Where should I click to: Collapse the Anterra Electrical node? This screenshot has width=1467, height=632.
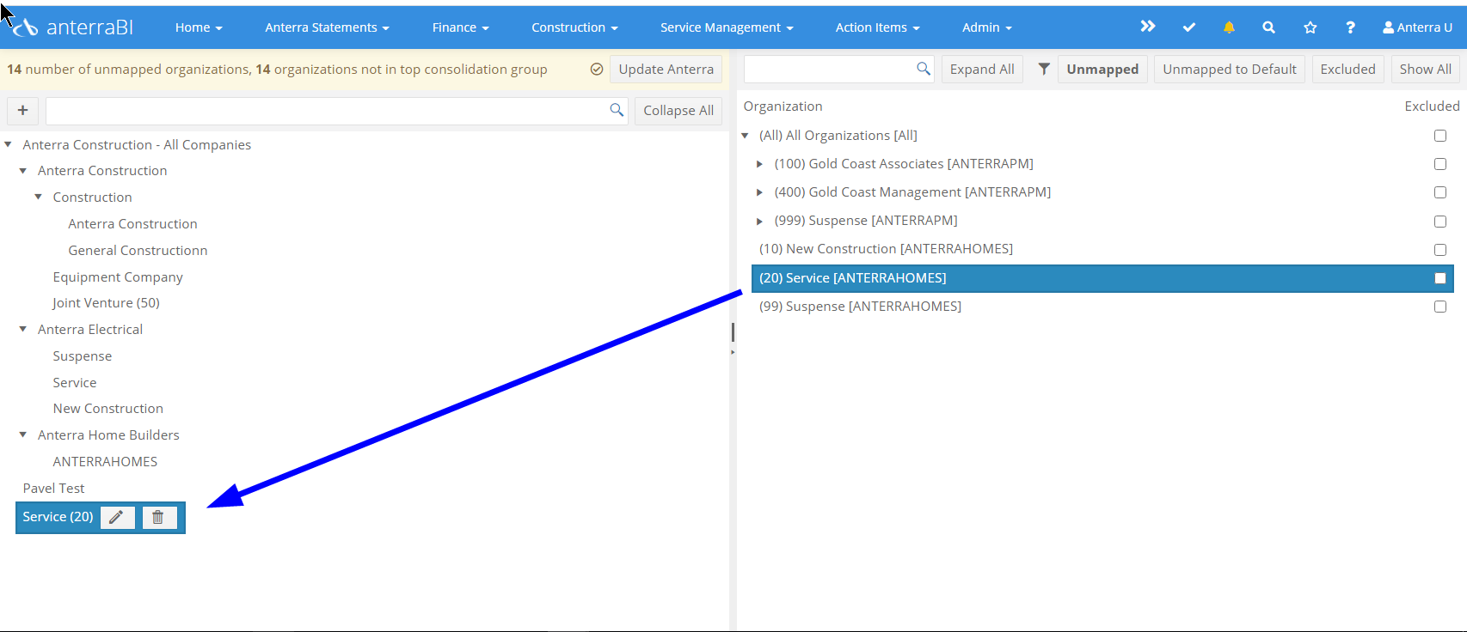point(23,329)
